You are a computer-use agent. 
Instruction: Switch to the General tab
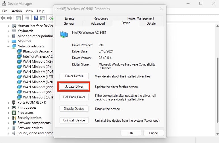point(69,24)
